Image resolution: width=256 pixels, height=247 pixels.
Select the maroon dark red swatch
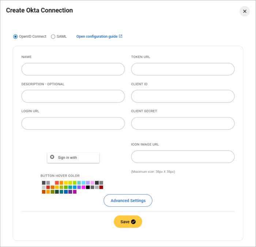101,187
